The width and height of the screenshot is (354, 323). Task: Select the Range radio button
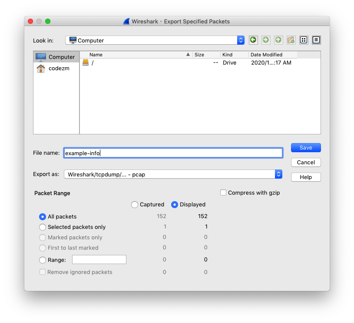tap(43, 260)
